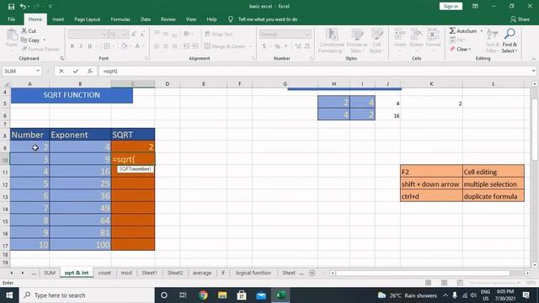Switch to Normal view in status bar
Viewport: 539px width, 303px height.
pyautogui.click(x=428, y=283)
